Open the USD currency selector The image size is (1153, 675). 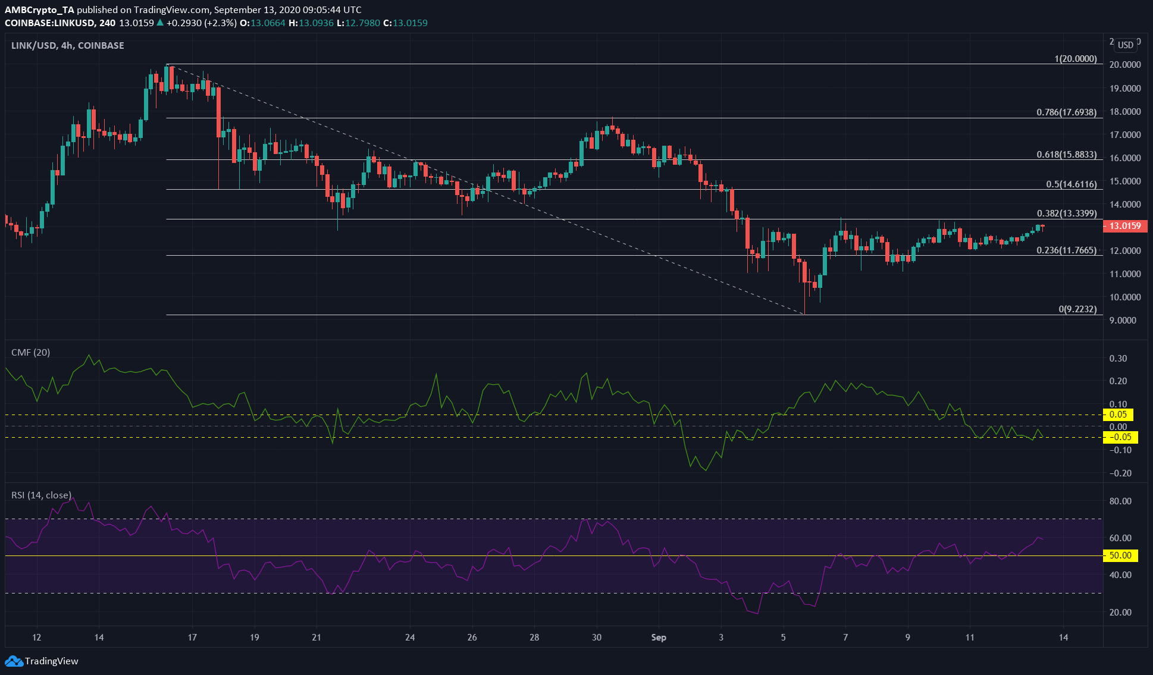tap(1125, 45)
